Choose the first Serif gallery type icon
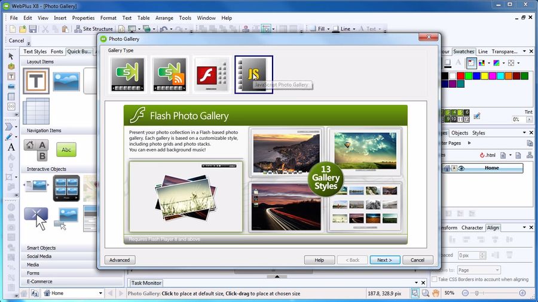The image size is (538, 302). coord(128,75)
